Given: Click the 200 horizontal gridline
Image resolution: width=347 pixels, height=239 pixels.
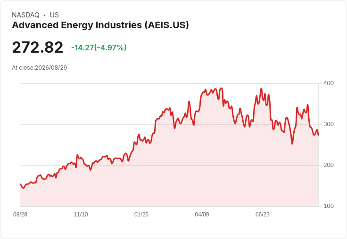Looking at the screenshot, I should pos(170,165).
